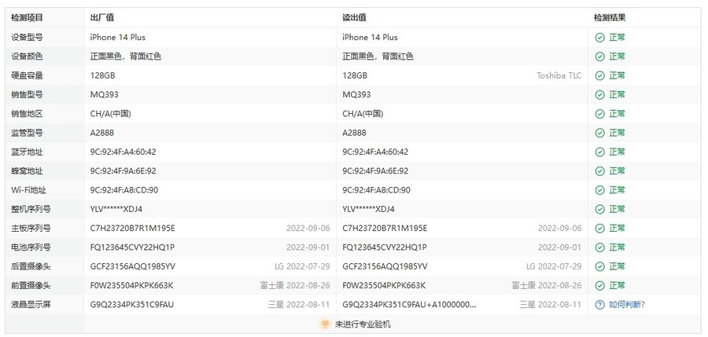Select the check icon in 蓝牙地址 row
Viewport: 708px width, 337px height.
[x=599, y=152]
